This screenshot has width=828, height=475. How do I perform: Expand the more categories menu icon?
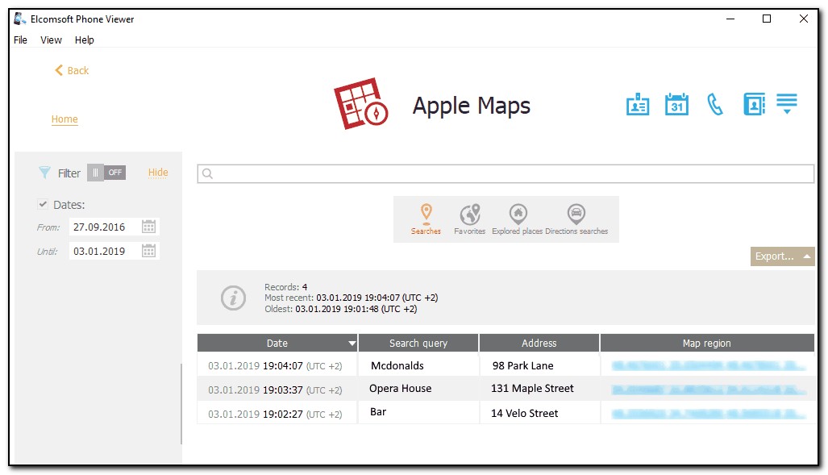coord(787,104)
